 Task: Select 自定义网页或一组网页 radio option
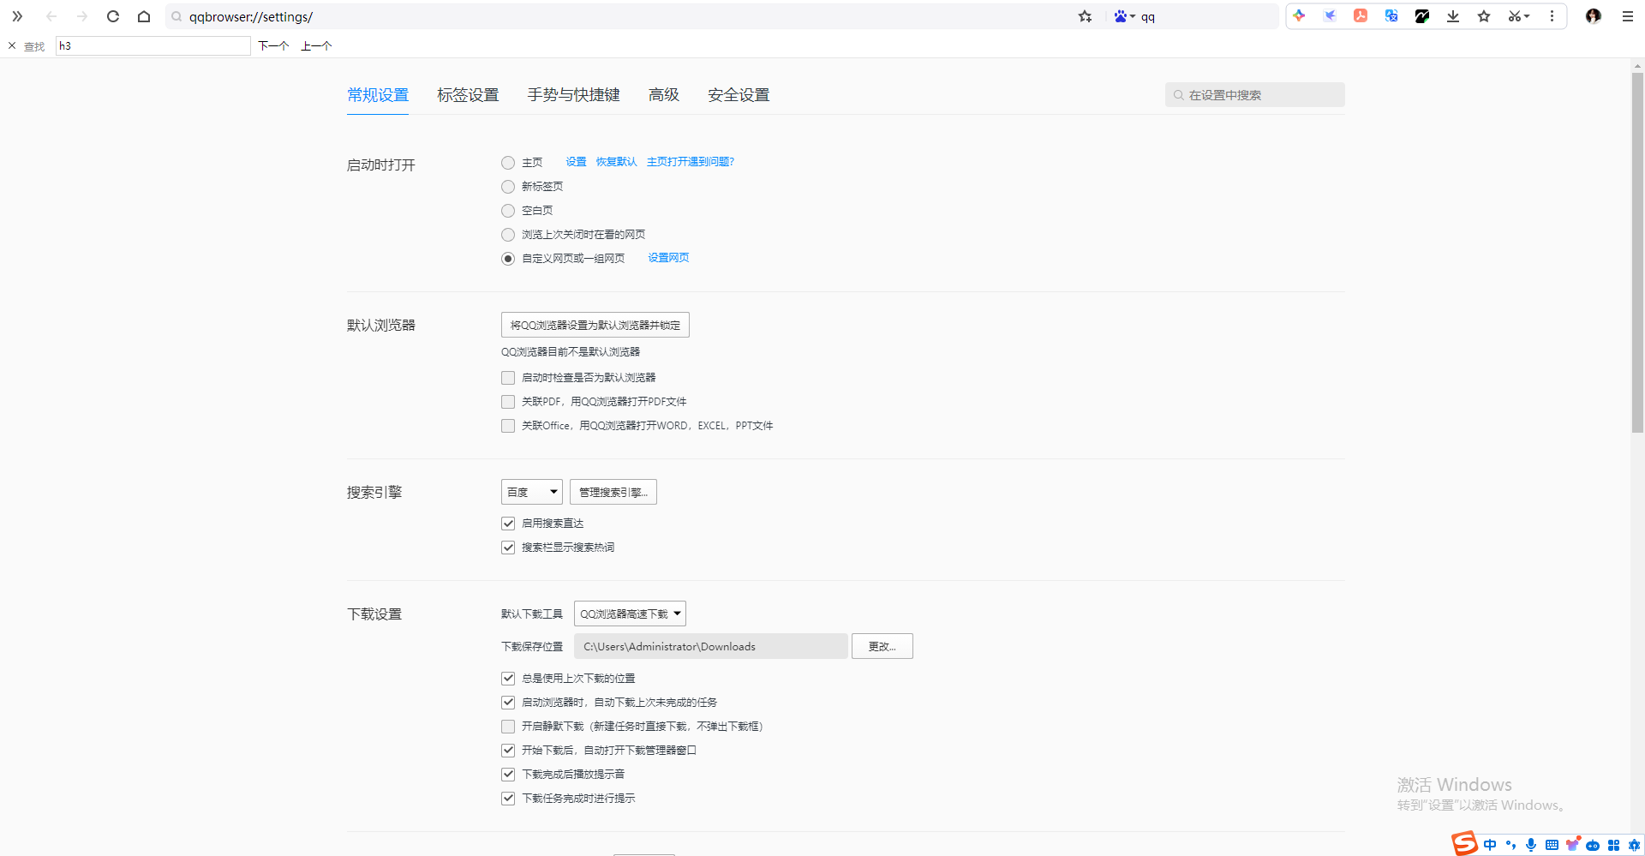pyautogui.click(x=508, y=259)
